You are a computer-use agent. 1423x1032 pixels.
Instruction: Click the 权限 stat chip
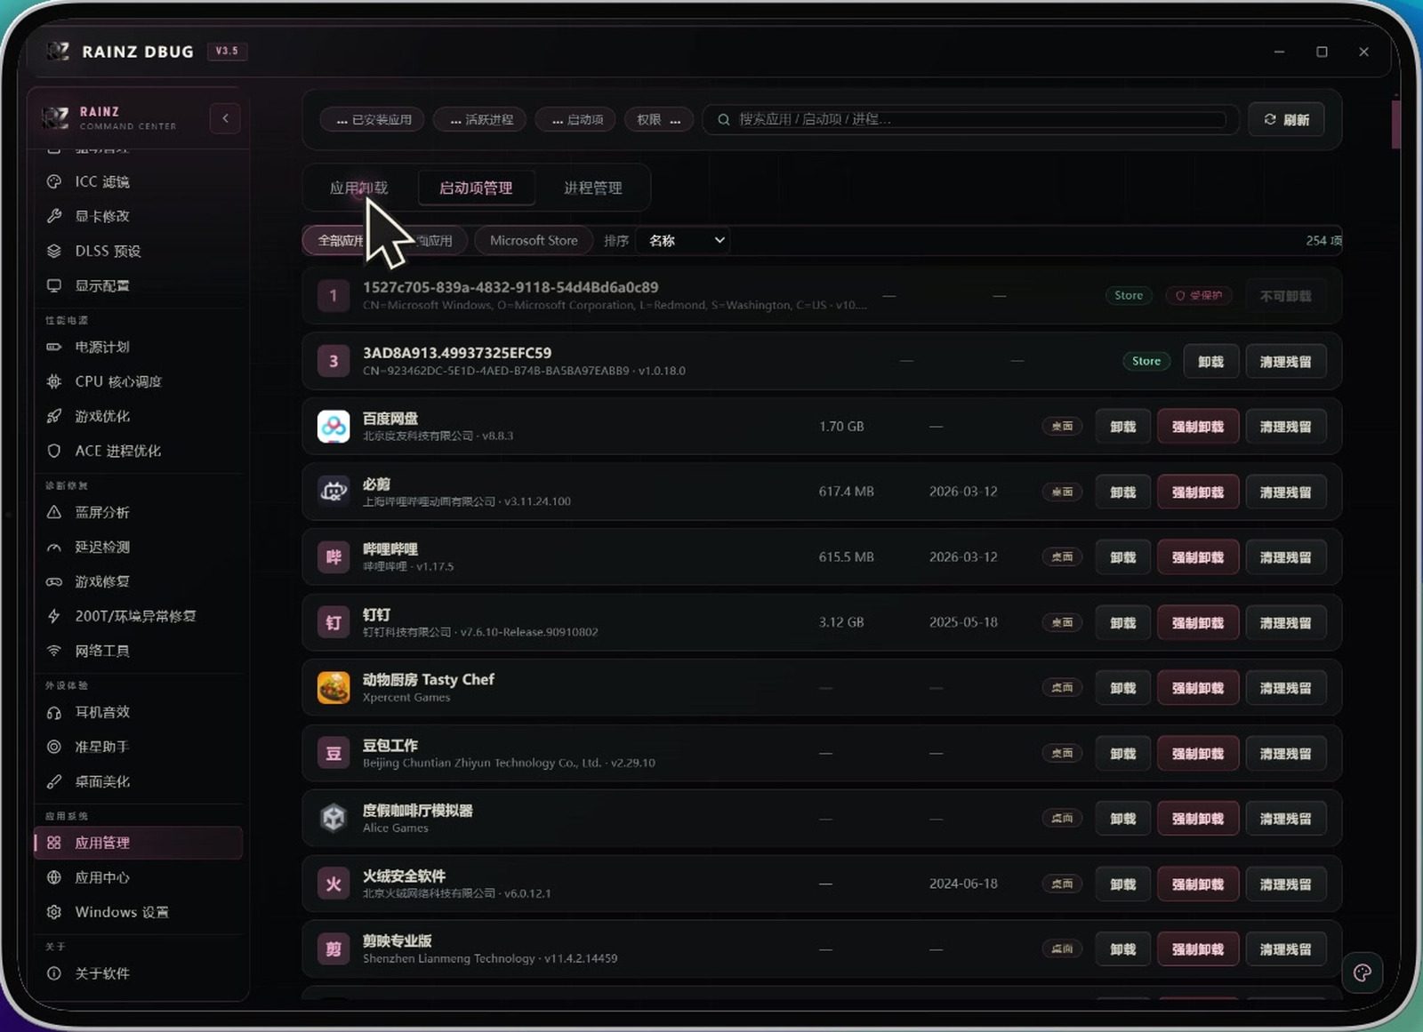(x=658, y=119)
